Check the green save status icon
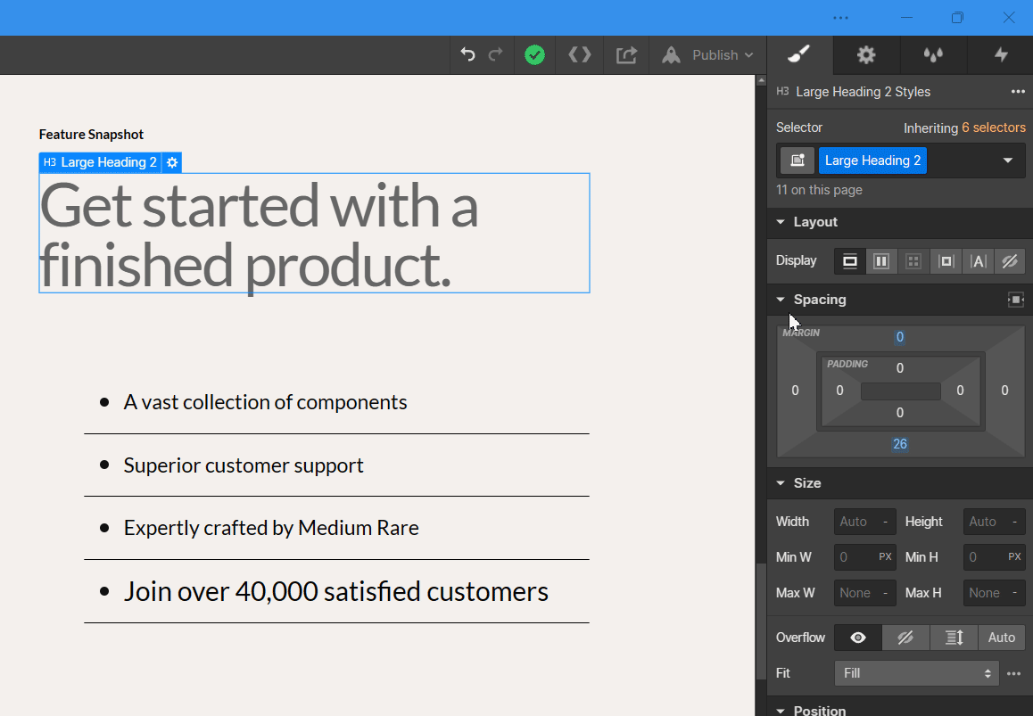The image size is (1033, 716). [x=534, y=54]
